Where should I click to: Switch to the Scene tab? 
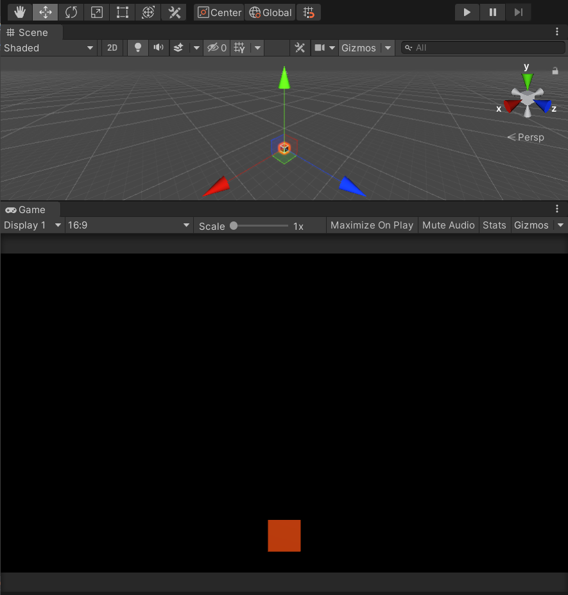pyautogui.click(x=31, y=32)
